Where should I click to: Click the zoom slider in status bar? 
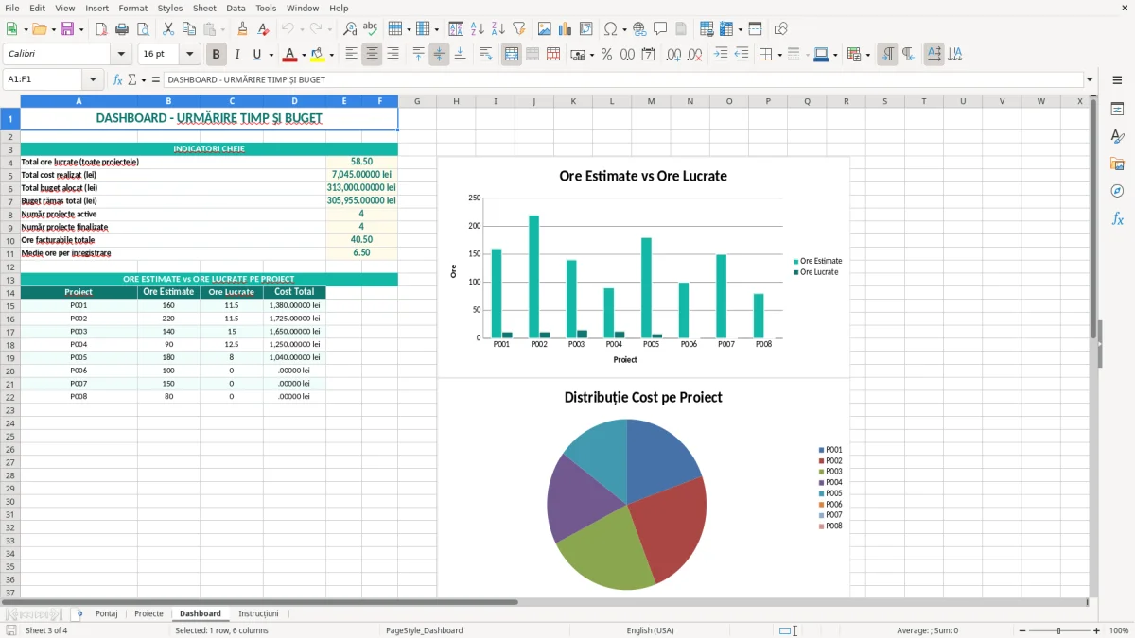[x=1057, y=630]
